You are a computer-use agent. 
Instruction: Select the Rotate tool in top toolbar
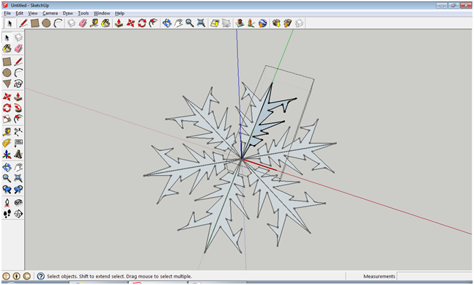(142, 23)
